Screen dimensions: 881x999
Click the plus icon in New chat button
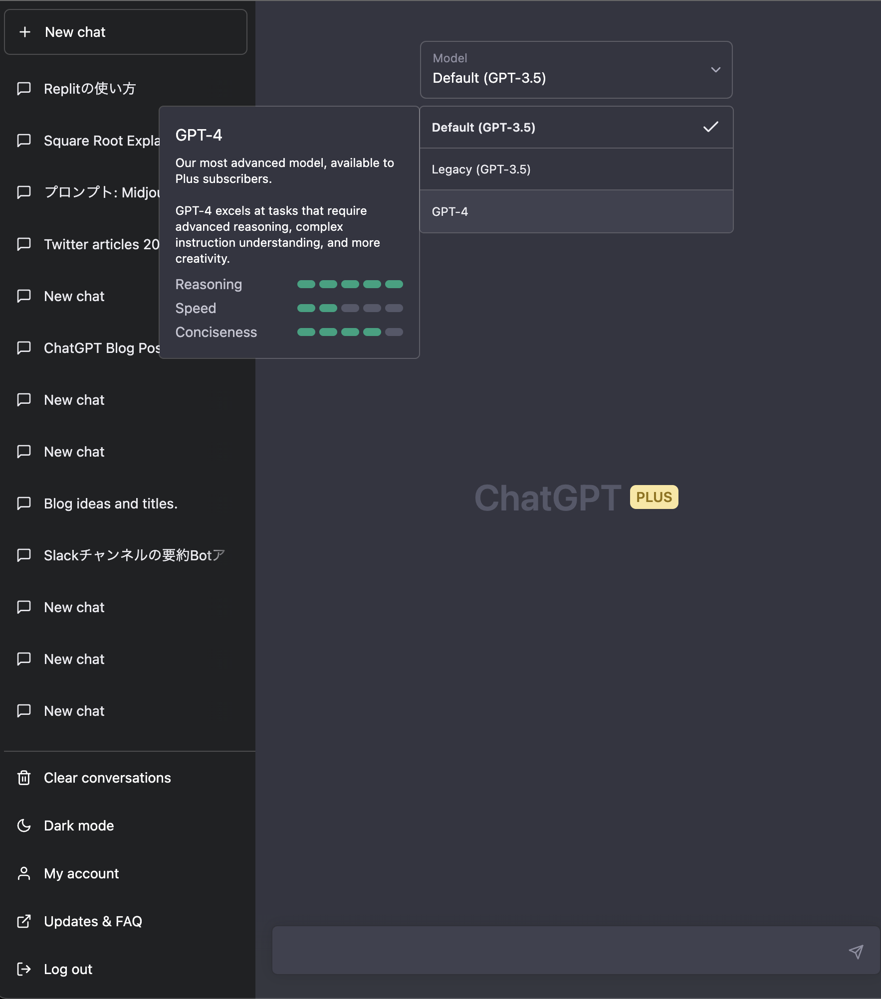point(25,32)
